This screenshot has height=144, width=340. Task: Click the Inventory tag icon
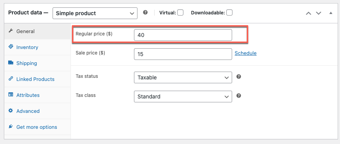click(x=11, y=47)
